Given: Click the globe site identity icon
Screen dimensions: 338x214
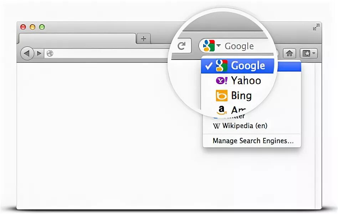Looking at the screenshot, I should (50, 53).
